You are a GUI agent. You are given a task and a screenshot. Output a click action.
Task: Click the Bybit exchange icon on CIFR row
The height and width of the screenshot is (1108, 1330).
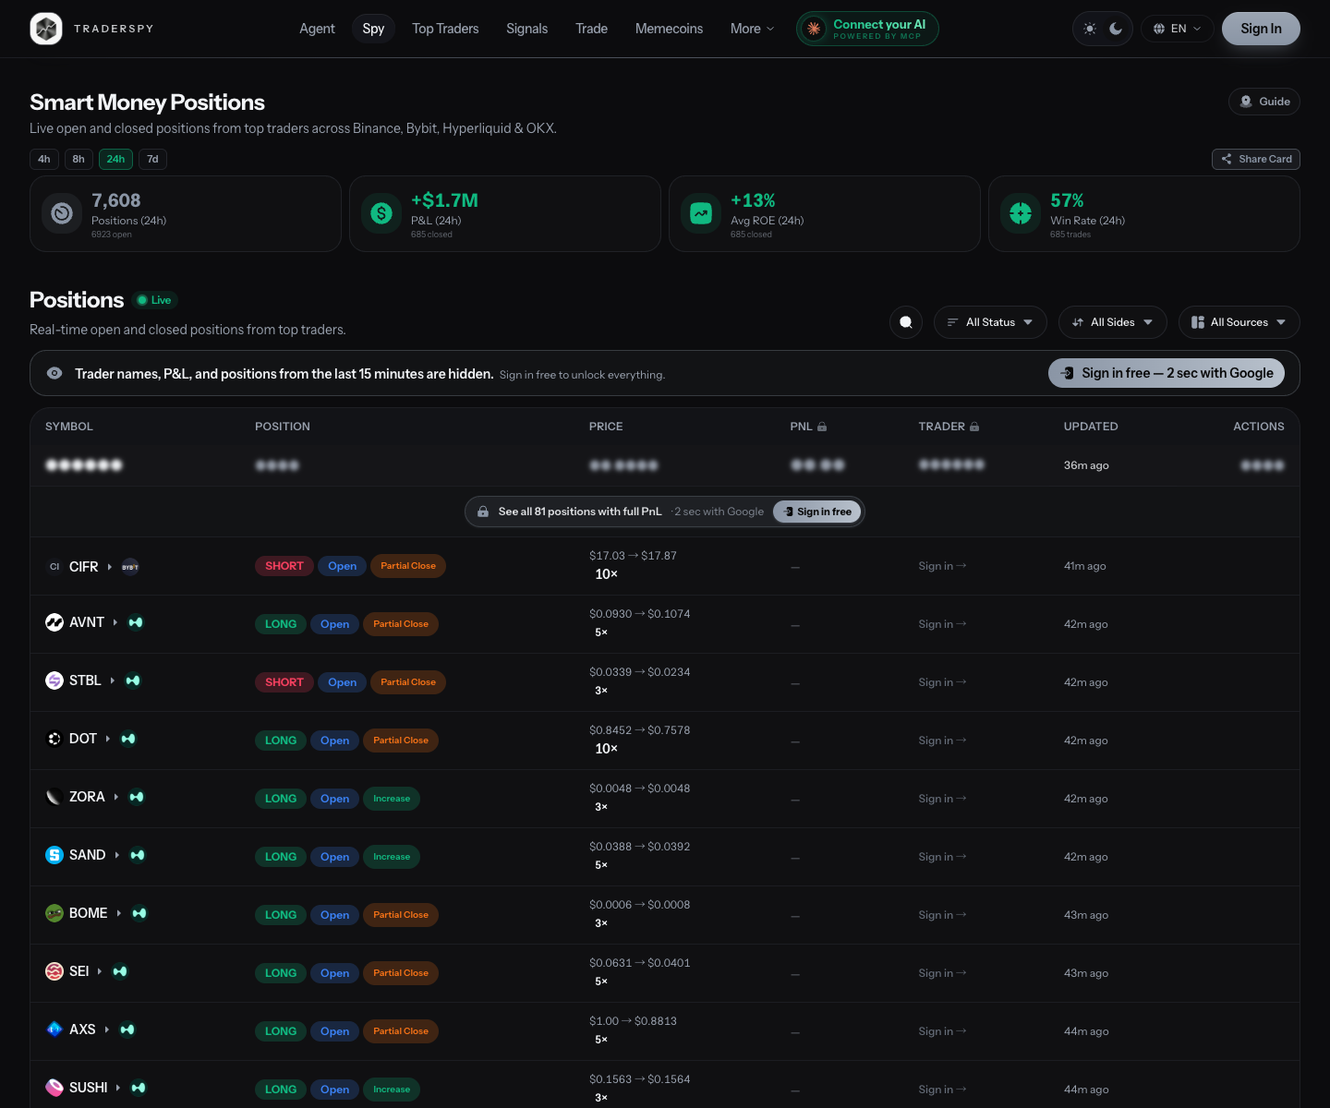click(x=130, y=566)
